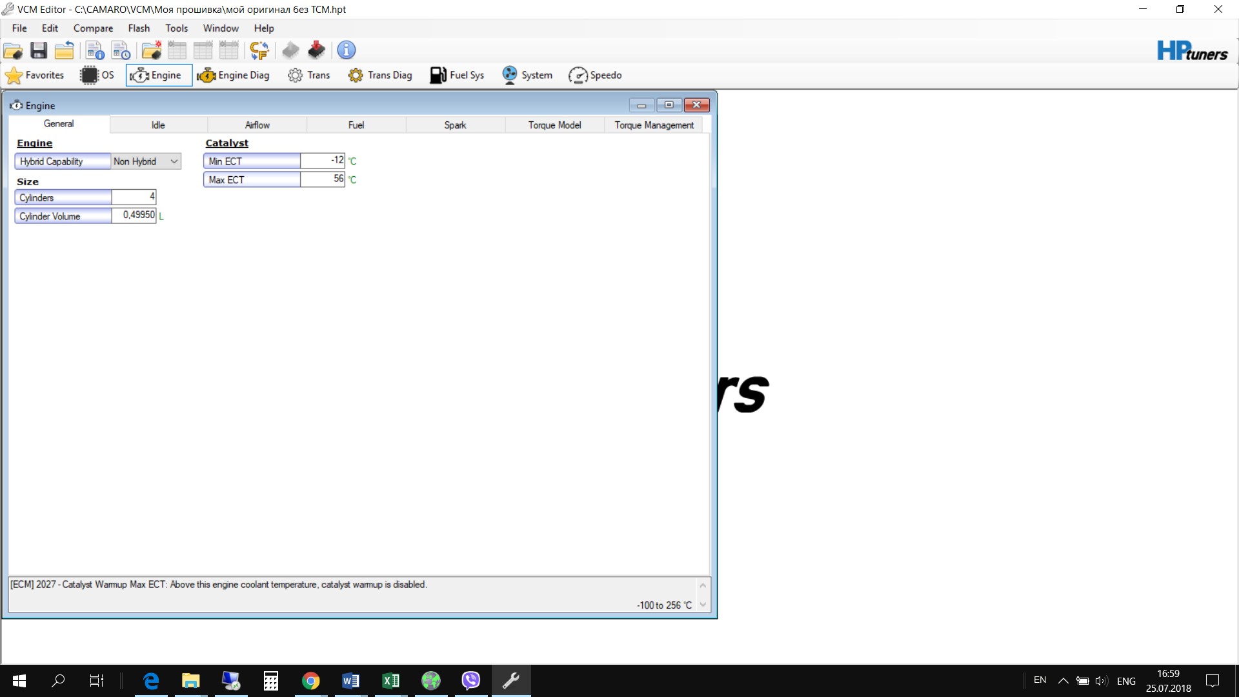Open compare file folder icon
This screenshot has width=1239, height=697.
151,50
